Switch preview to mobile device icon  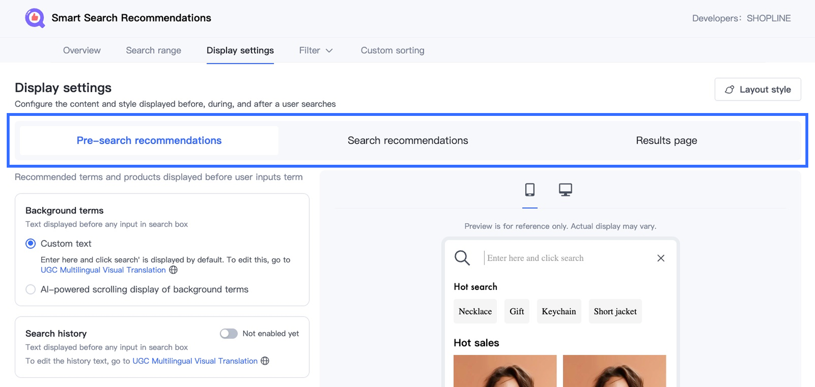(x=530, y=190)
